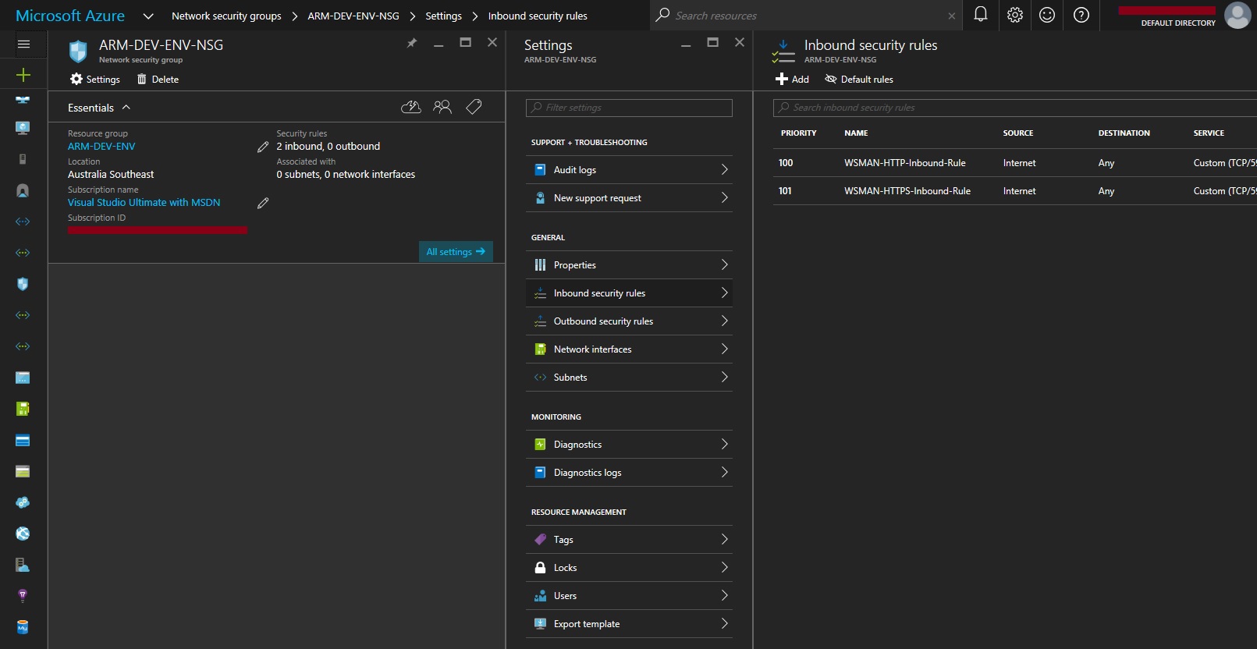Click the user account avatar
The width and height of the screenshot is (1257, 649).
coord(1237,15)
